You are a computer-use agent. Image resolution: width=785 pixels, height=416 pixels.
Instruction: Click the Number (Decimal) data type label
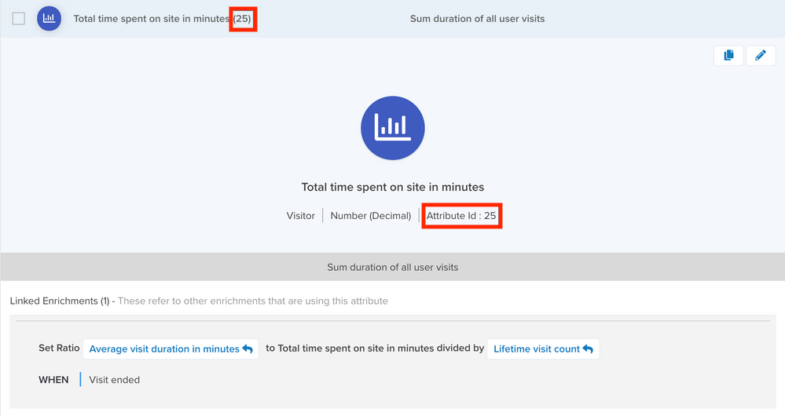click(370, 216)
